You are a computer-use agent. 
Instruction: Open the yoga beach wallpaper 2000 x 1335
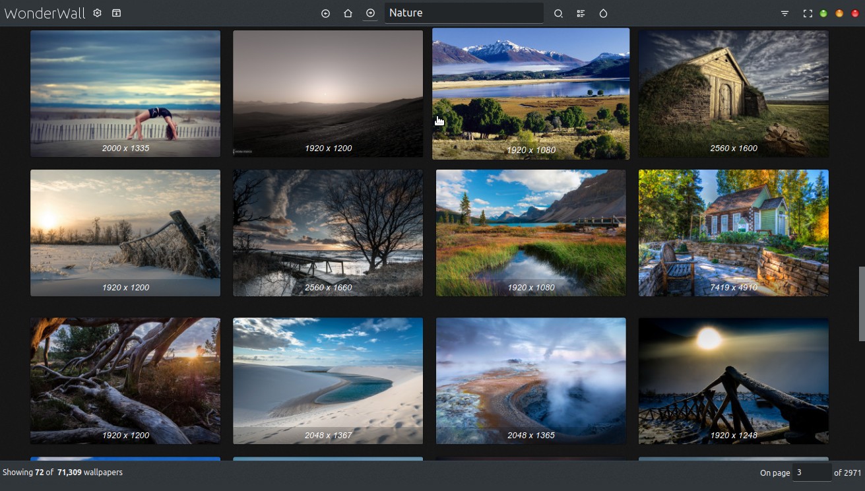point(125,93)
